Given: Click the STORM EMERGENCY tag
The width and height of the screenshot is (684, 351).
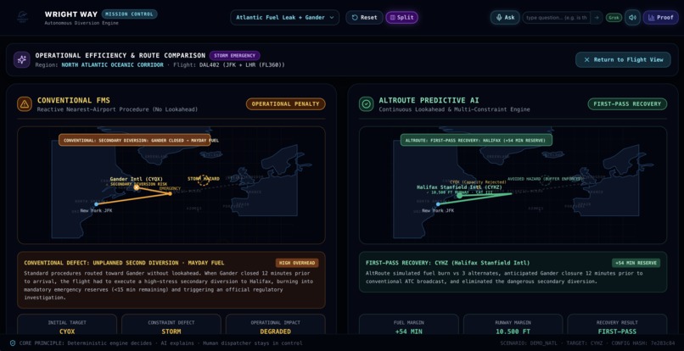Looking at the screenshot, I should coord(235,55).
